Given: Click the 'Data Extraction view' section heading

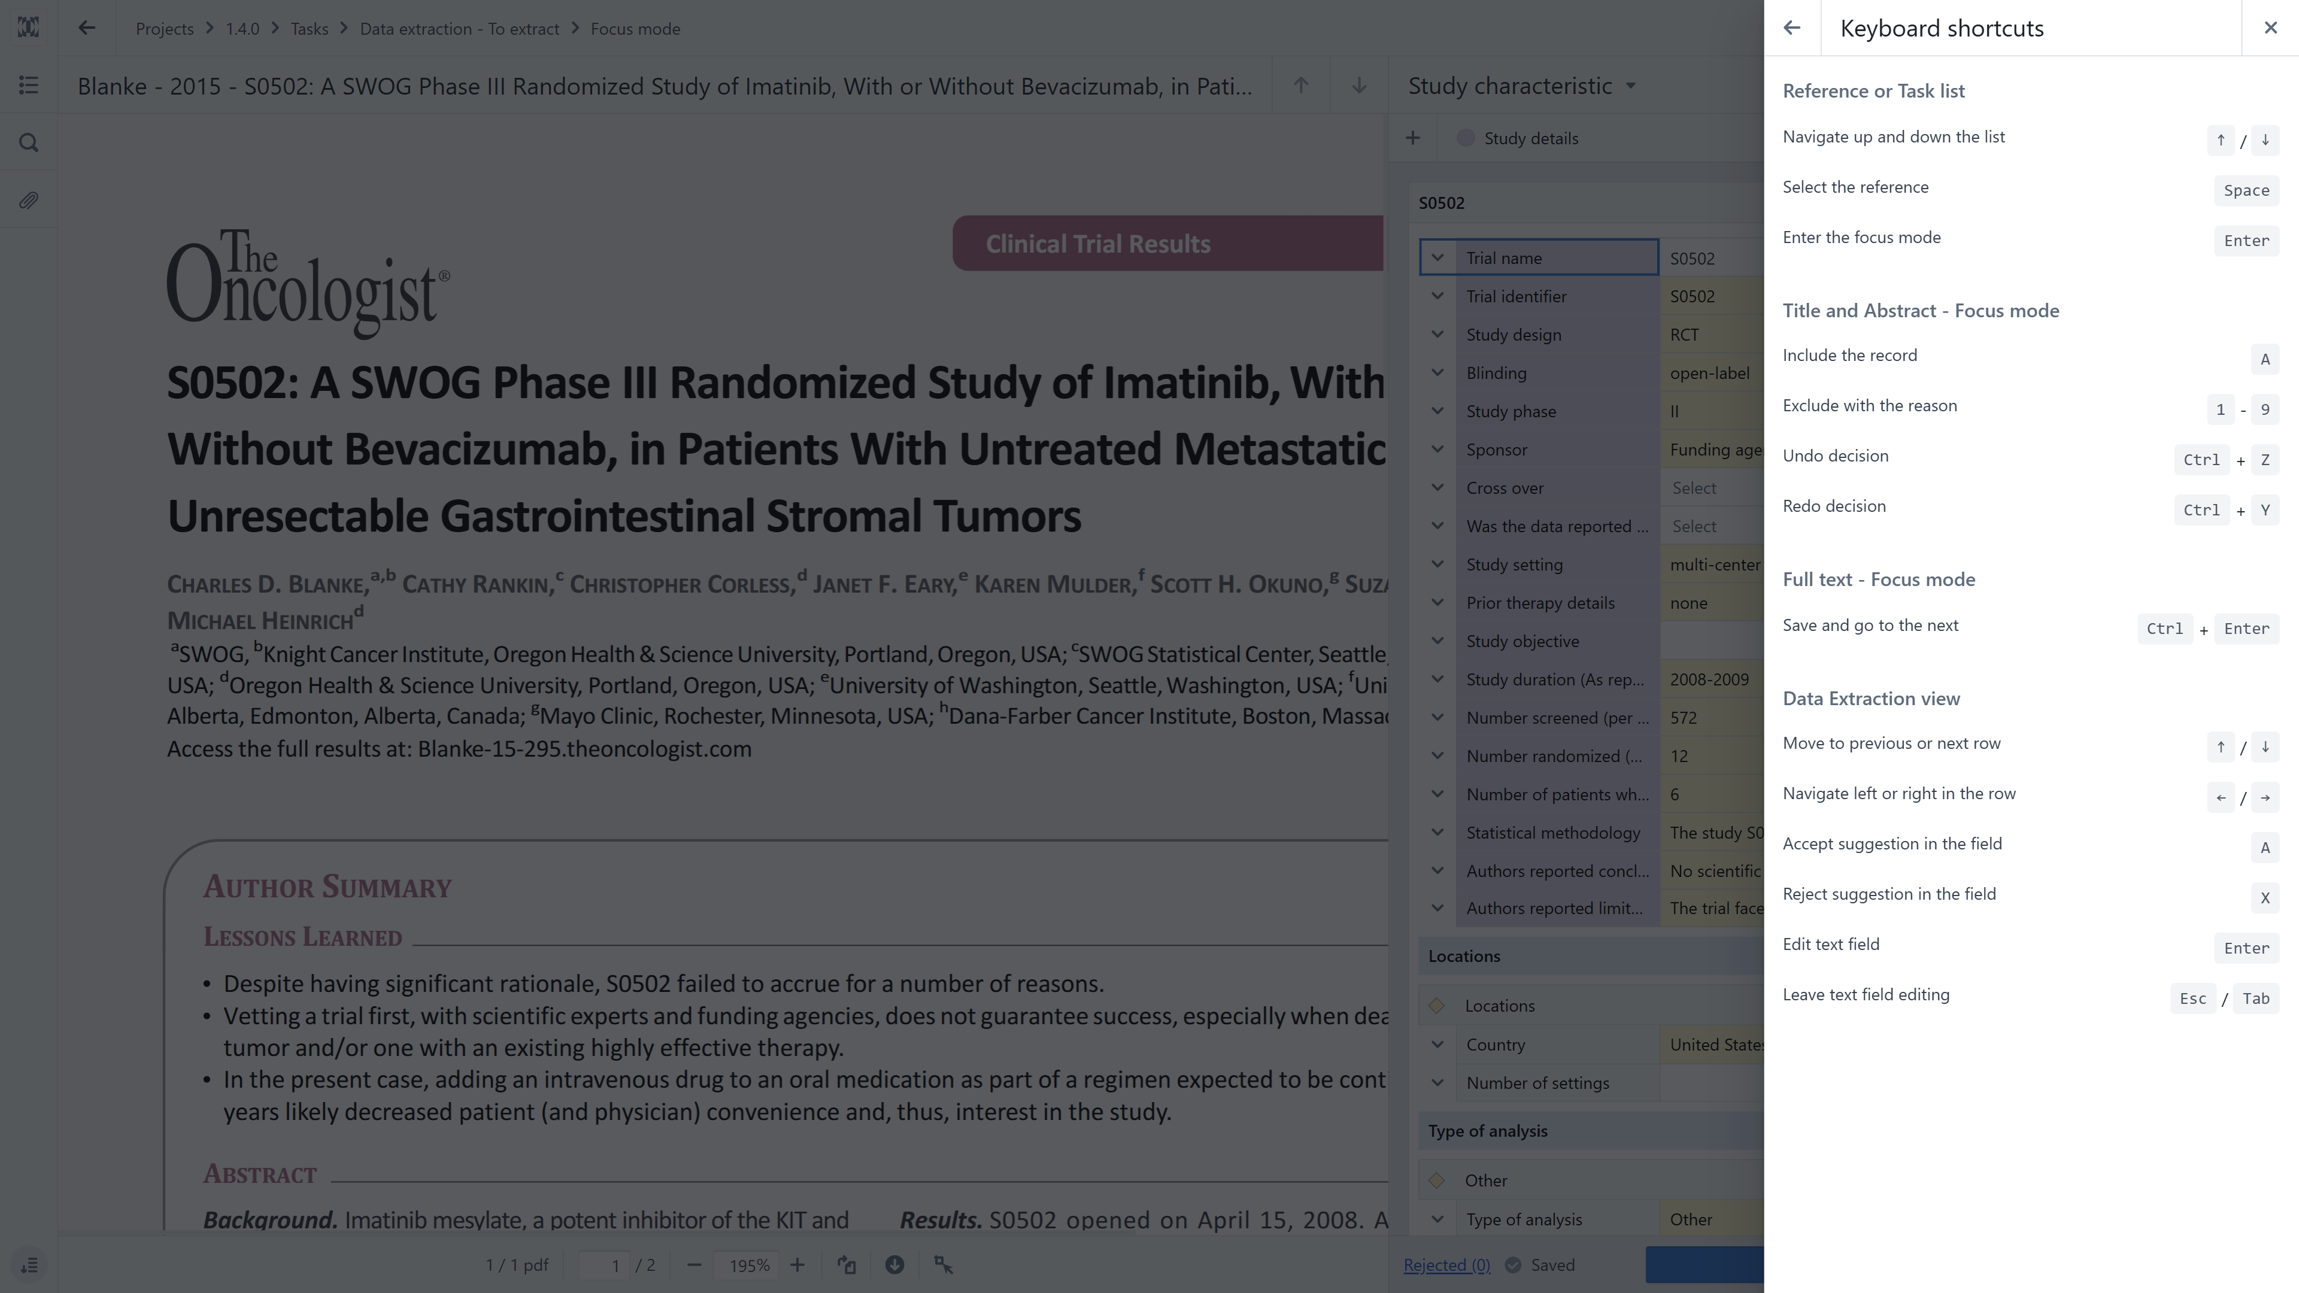Looking at the screenshot, I should (x=1872, y=699).
